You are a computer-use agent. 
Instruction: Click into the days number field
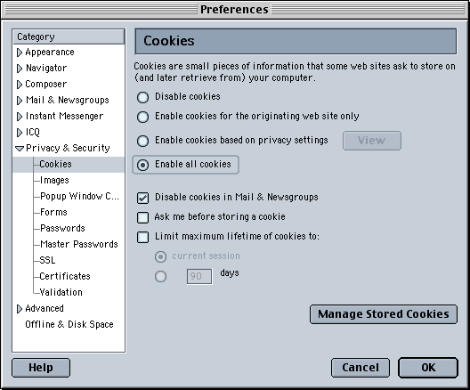[199, 276]
